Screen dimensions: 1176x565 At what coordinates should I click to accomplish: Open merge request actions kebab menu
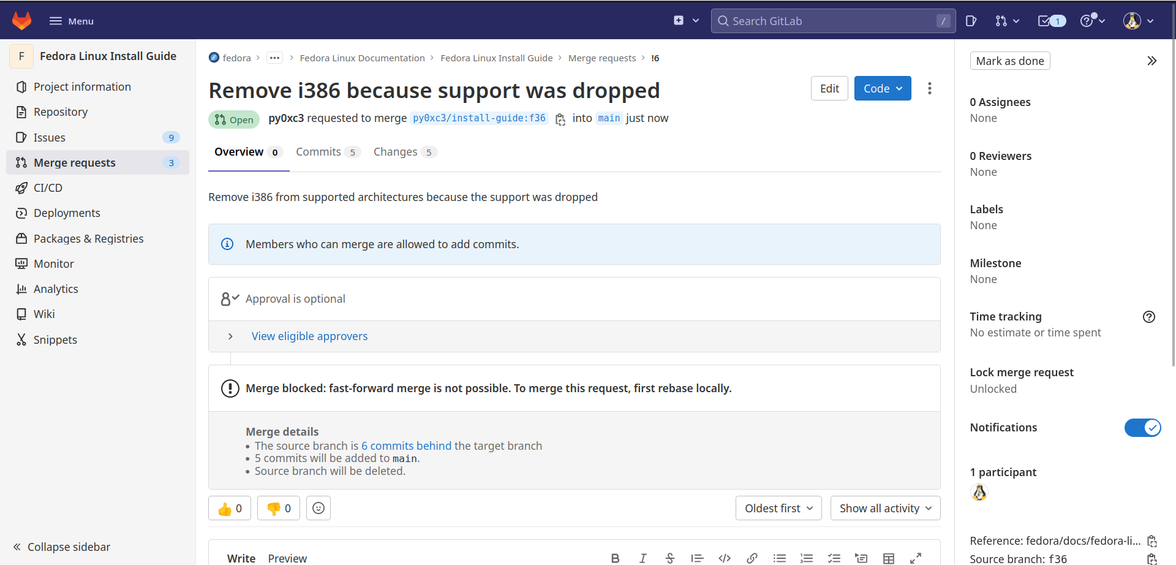[930, 88]
